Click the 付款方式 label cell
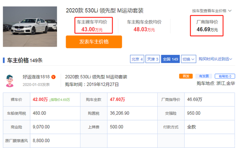 pyautogui.click(x=171, y=127)
